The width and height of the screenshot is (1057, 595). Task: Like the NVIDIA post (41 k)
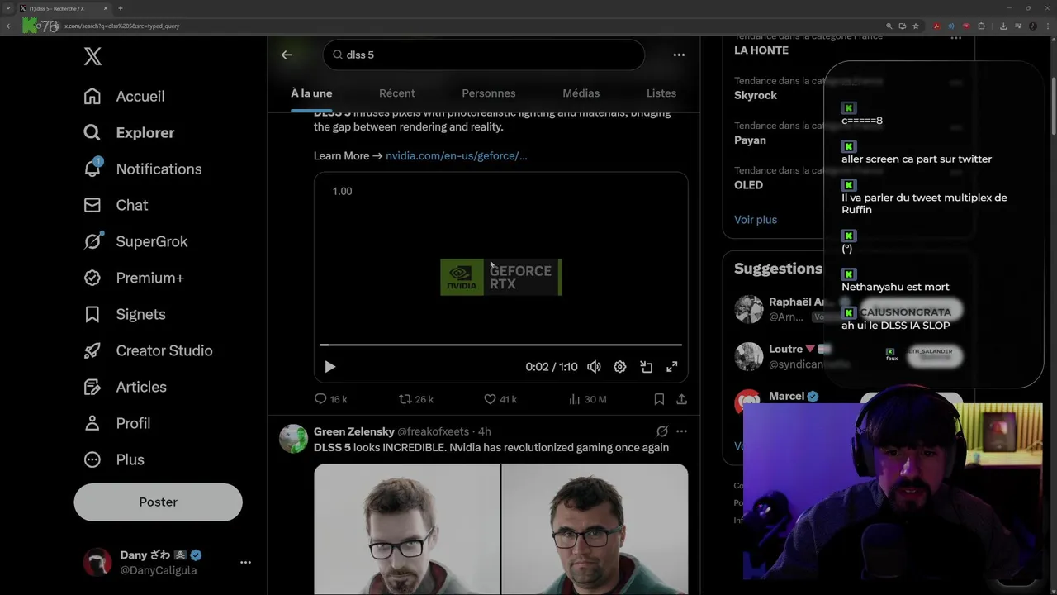[500, 399]
